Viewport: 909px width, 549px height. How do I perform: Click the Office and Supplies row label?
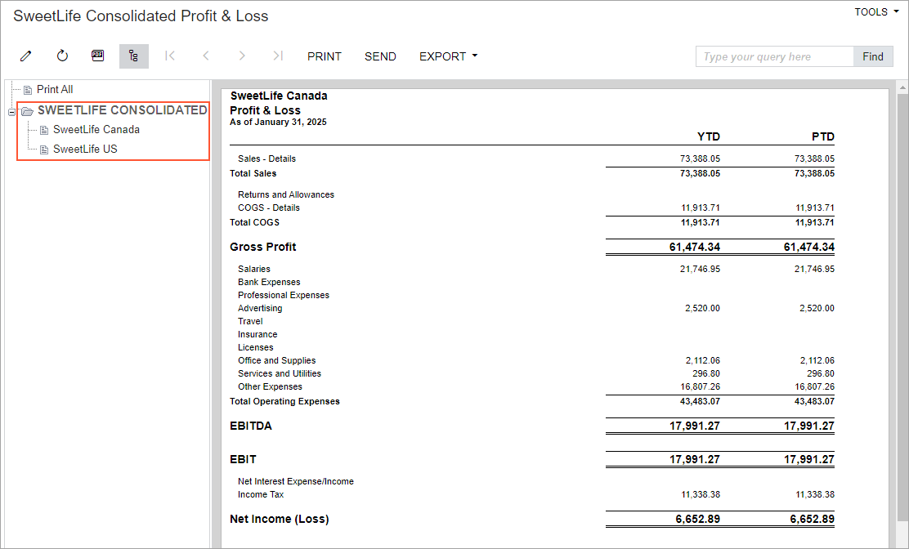[276, 360]
